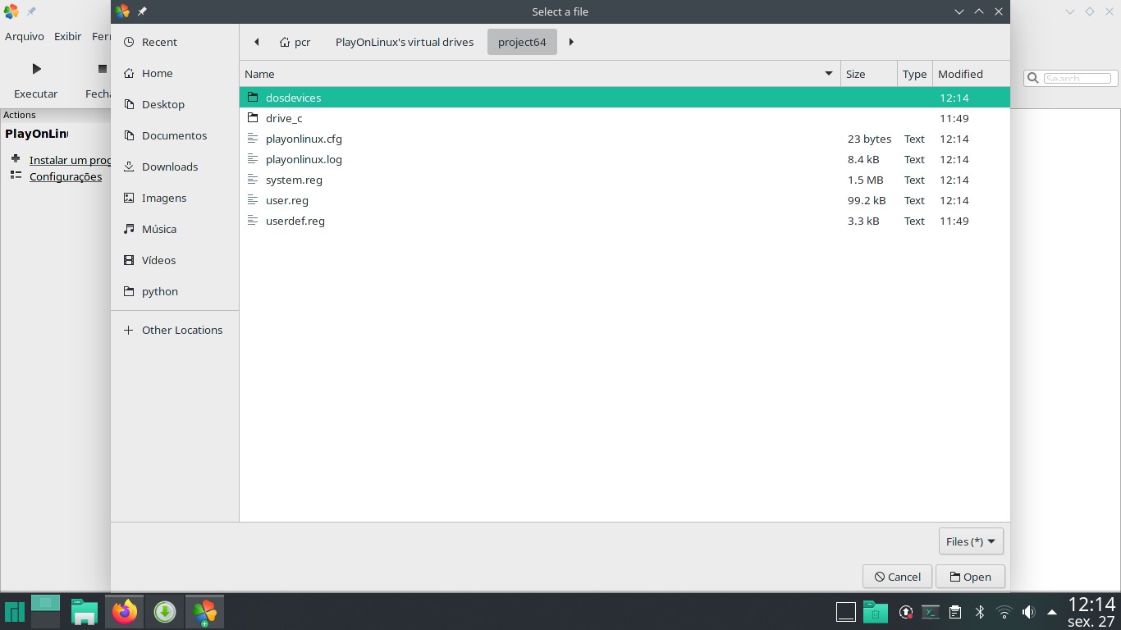Click Fechar stop icon in PlayOnLinux
1121x630 pixels.
[x=103, y=69]
